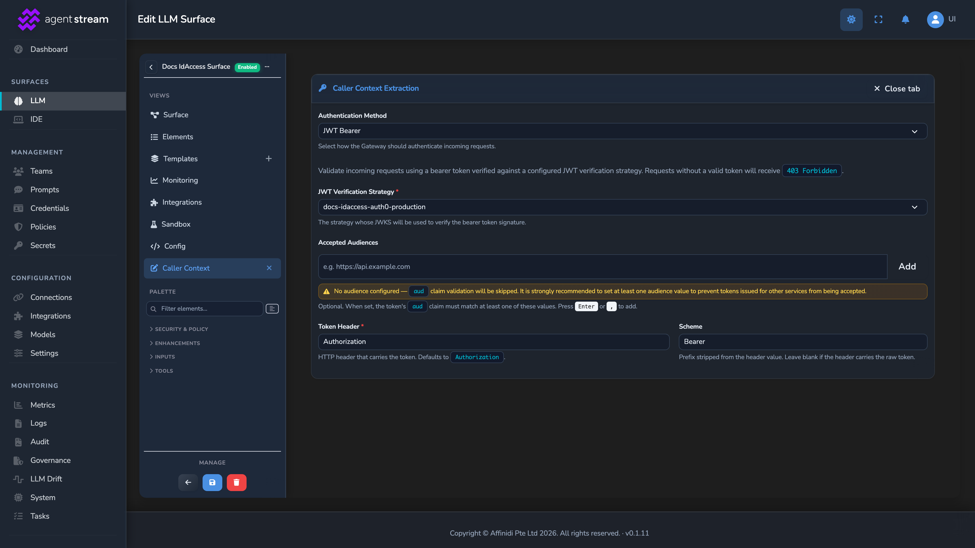Open Connections under Configuration
The image size is (975, 548).
[x=63, y=297]
